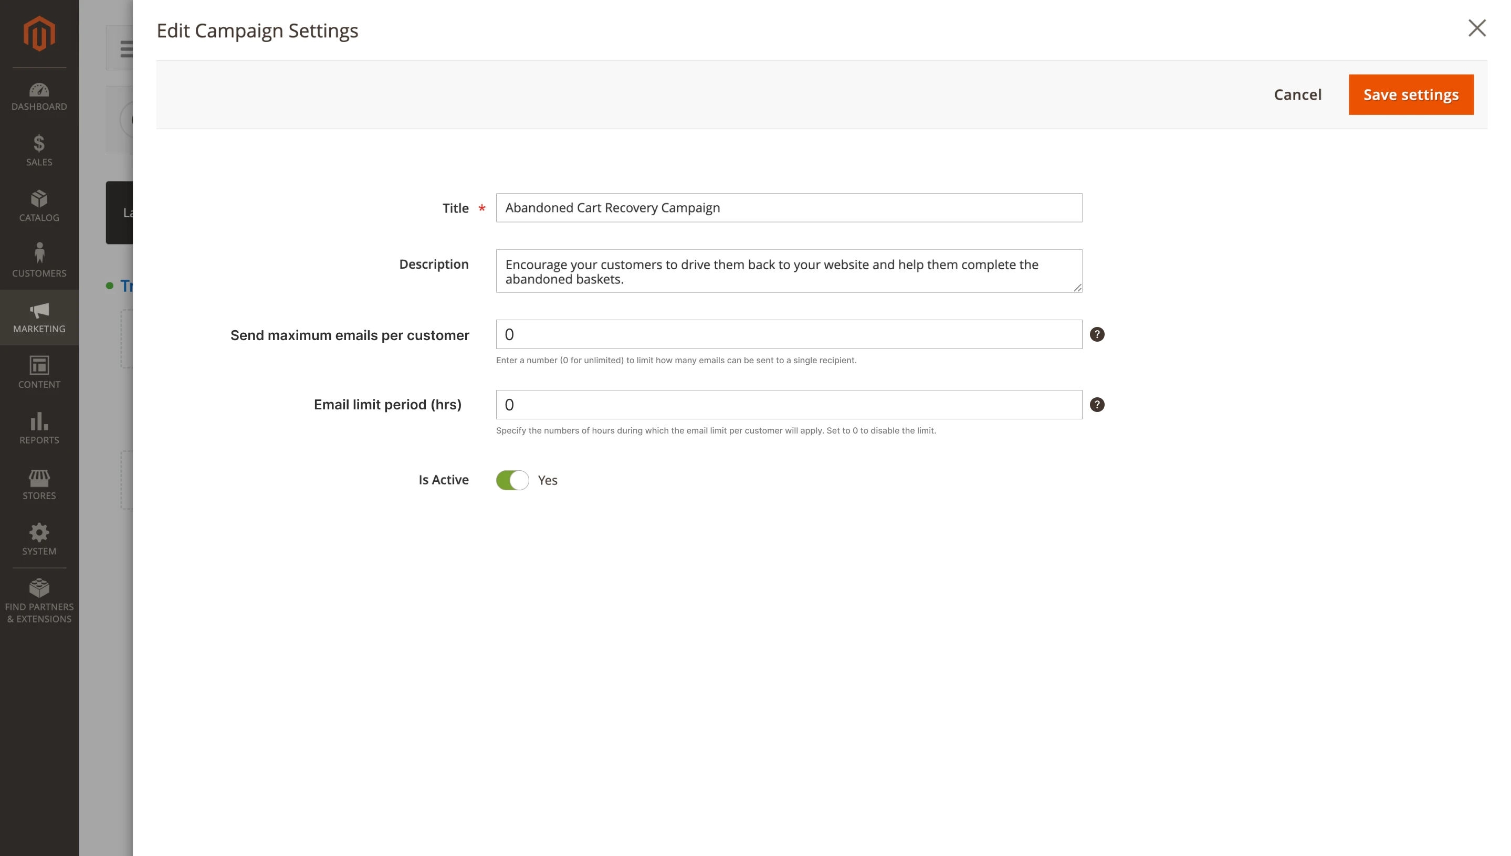Image resolution: width=1511 pixels, height=856 pixels.
Task: Select the System sidebar icon
Action: (39, 539)
